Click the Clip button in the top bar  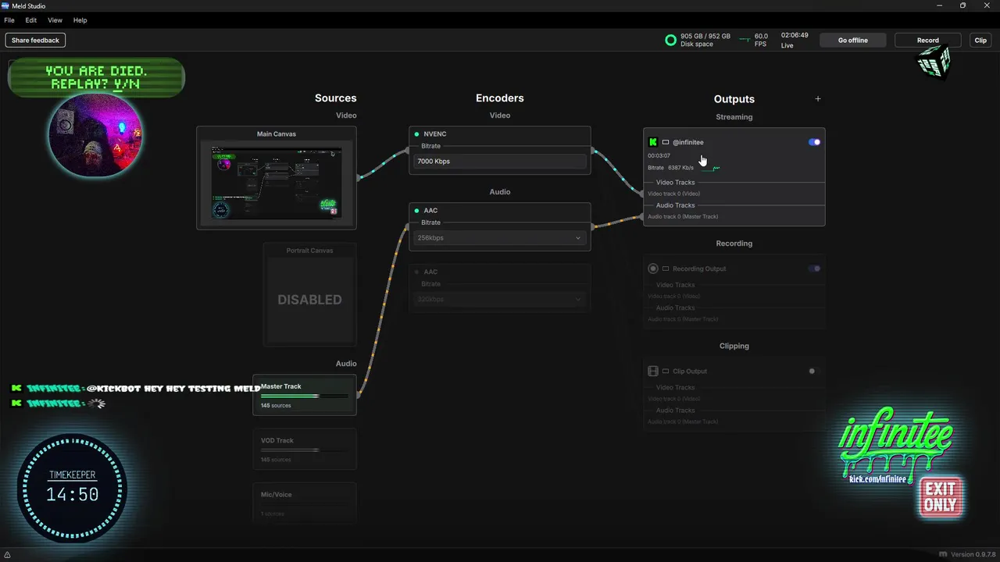click(980, 40)
